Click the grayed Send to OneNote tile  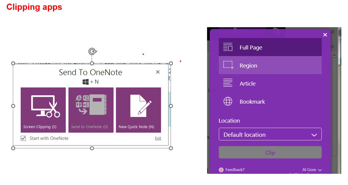(x=91, y=110)
